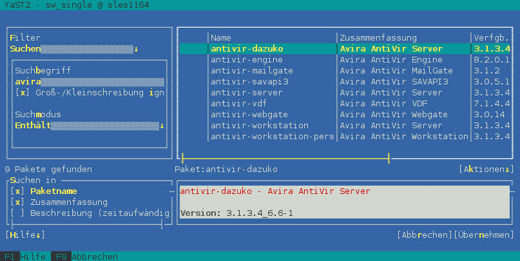Screen dimensions: 520x261
Task: Click version 3.0.14 cell
Action: (489, 115)
